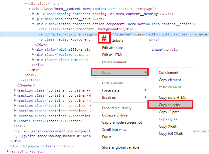Click the ellipsis beside selected a element
209x154 pixels.
point(1,34)
